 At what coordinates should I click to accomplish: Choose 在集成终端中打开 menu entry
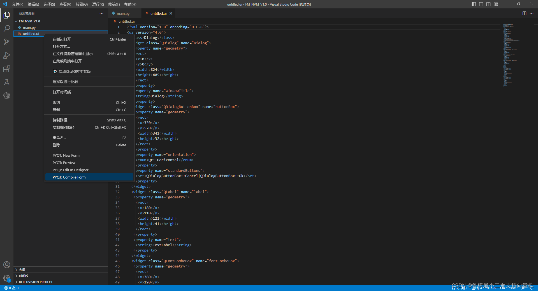point(89,61)
